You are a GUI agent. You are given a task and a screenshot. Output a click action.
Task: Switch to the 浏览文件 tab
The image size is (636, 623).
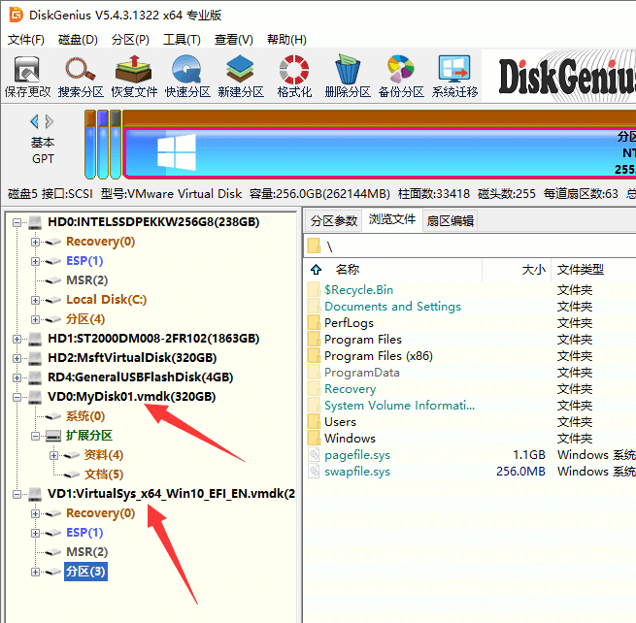[392, 219]
